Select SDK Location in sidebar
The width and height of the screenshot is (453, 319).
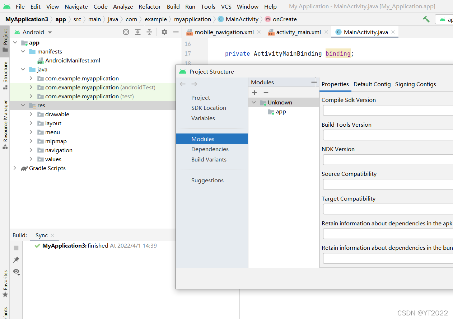pos(209,108)
